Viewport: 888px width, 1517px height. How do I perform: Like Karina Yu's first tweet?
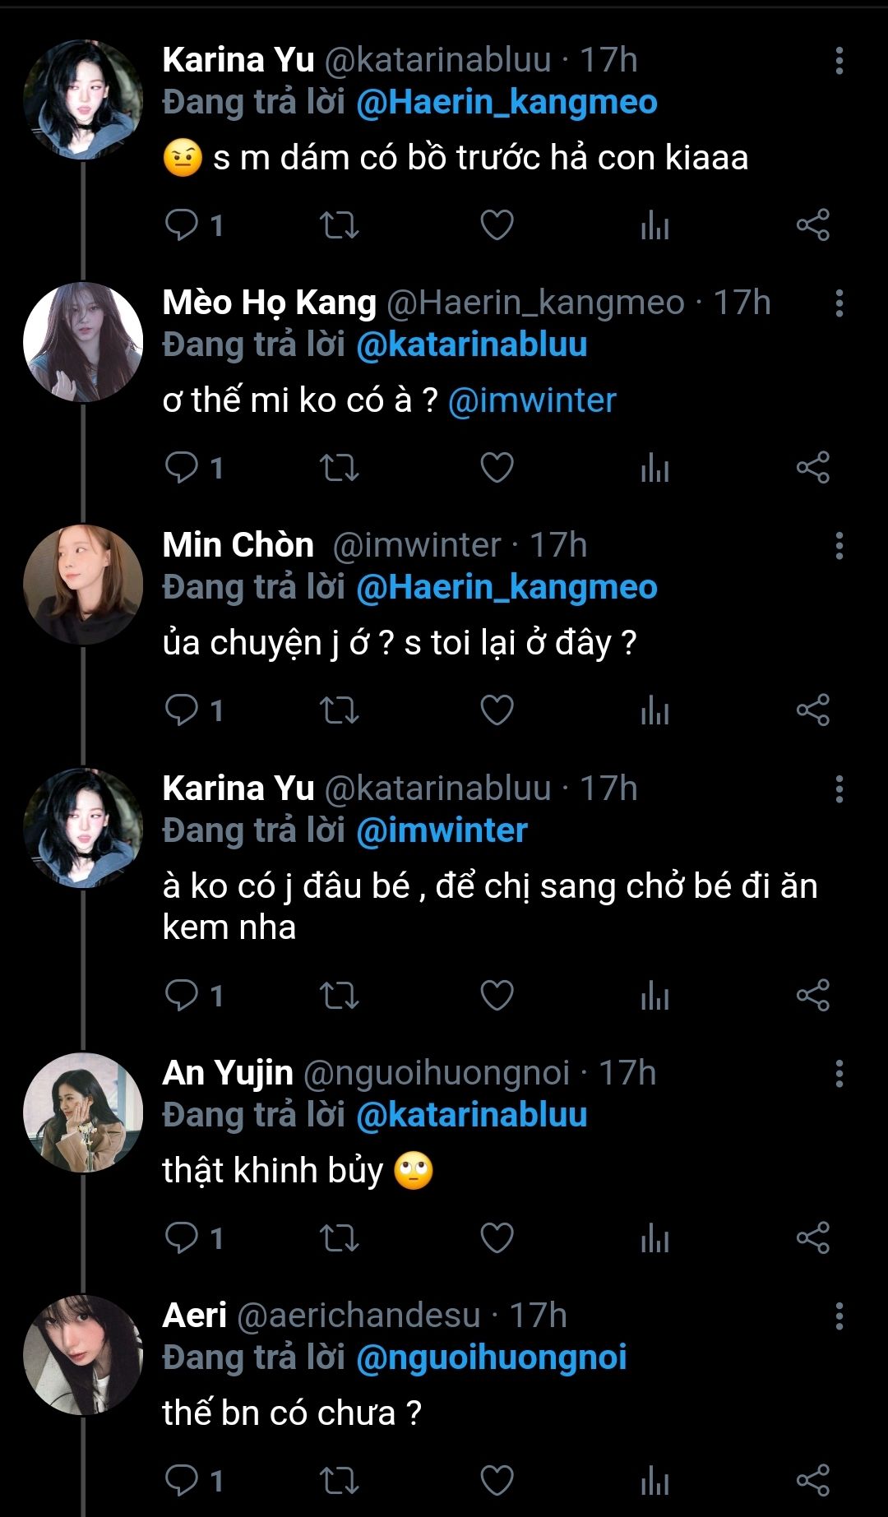coord(497,225)
